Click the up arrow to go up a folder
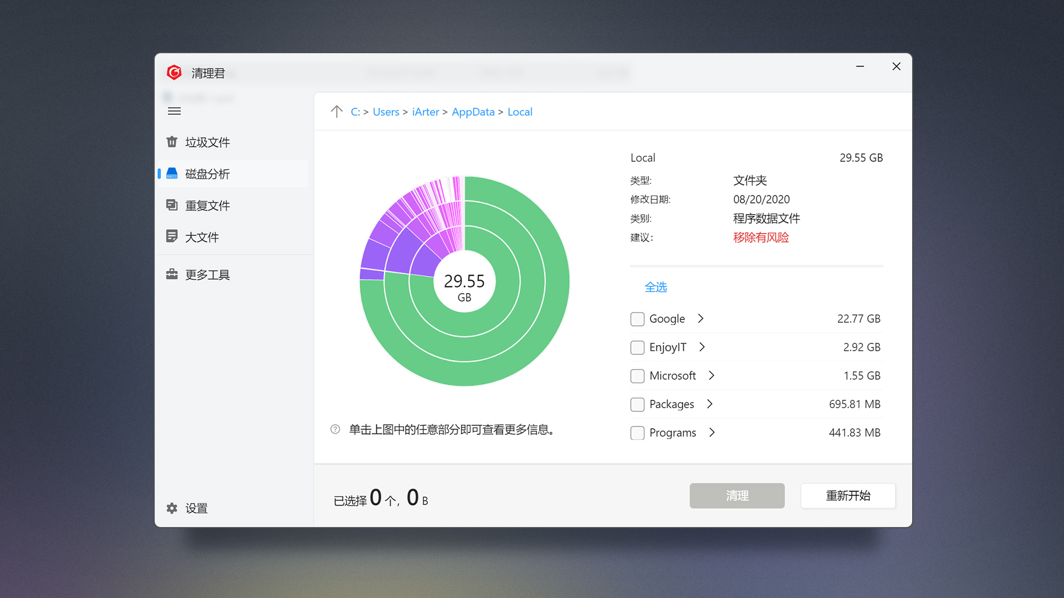1064x598 pixels. pos(337,111)
